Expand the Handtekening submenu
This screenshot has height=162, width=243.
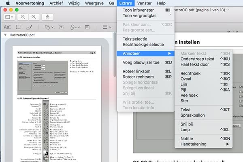203,144
